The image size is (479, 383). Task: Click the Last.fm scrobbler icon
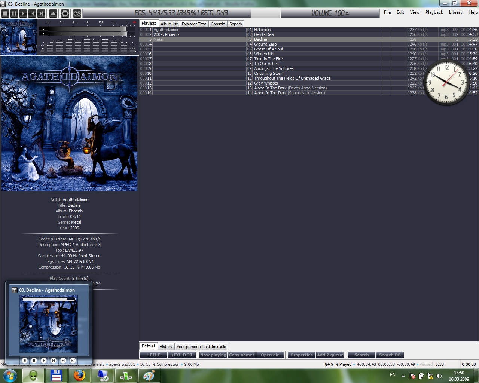coord(77,13)
